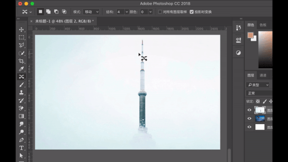Viewport: 288px width, 162px height.
Task: Select the History Brush tool
Action: 21,100
